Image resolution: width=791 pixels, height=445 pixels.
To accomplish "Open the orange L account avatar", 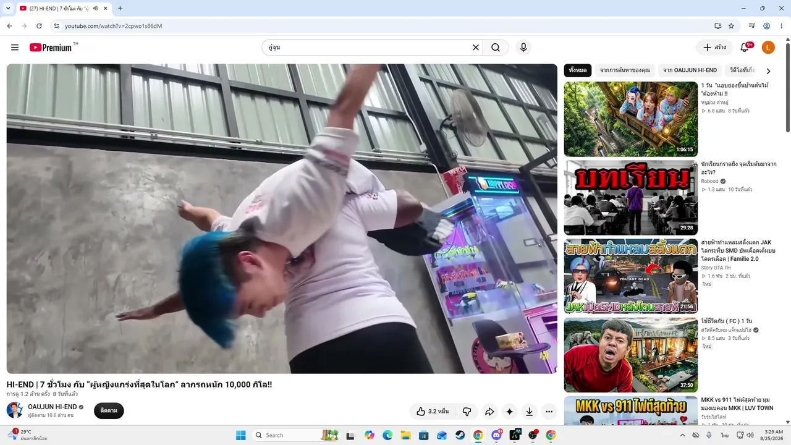I will (768, 48).
